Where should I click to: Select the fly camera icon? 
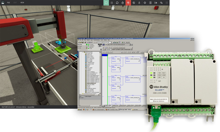(x=134, y=3)
